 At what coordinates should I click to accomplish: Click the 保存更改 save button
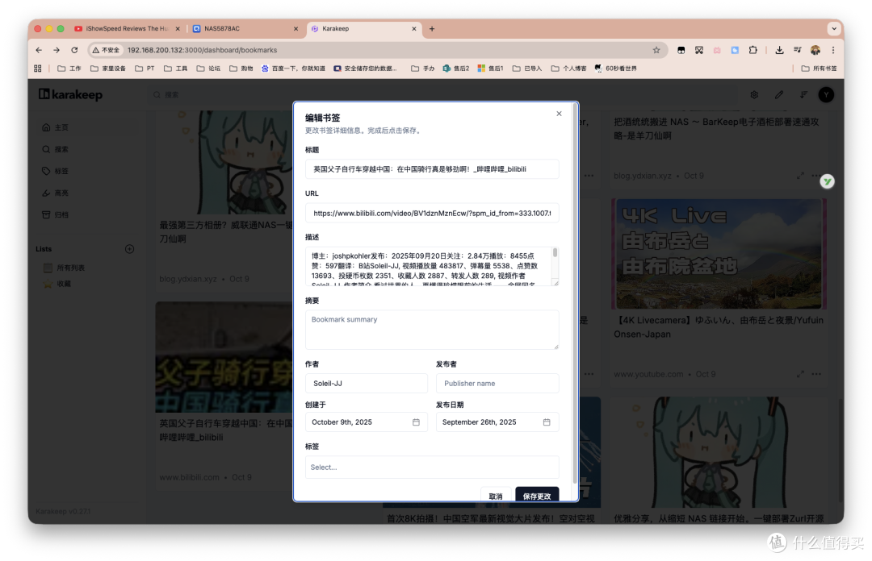click(537, 496)
